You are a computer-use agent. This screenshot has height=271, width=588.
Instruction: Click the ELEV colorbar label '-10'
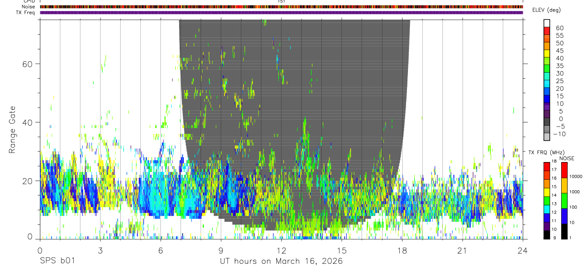tap(559, 134)
